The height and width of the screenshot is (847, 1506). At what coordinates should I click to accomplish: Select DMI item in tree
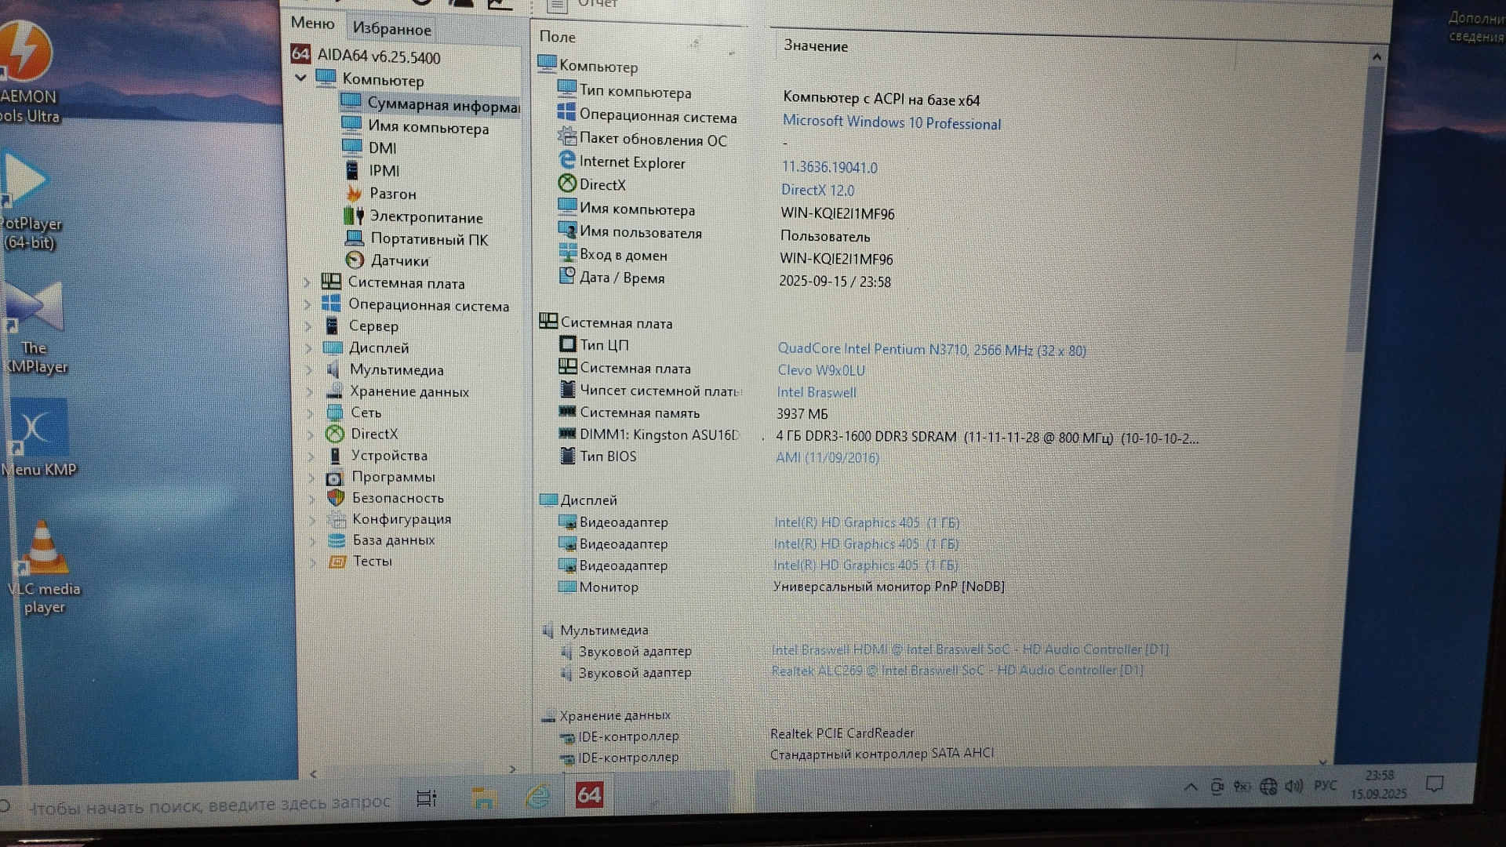point(382,148)
